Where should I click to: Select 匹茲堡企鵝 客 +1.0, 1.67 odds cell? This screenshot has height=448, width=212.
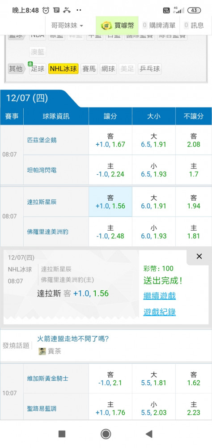[110, 140]
